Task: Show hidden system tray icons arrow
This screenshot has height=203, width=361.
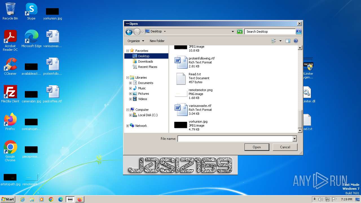Action: tap(315, 199)
